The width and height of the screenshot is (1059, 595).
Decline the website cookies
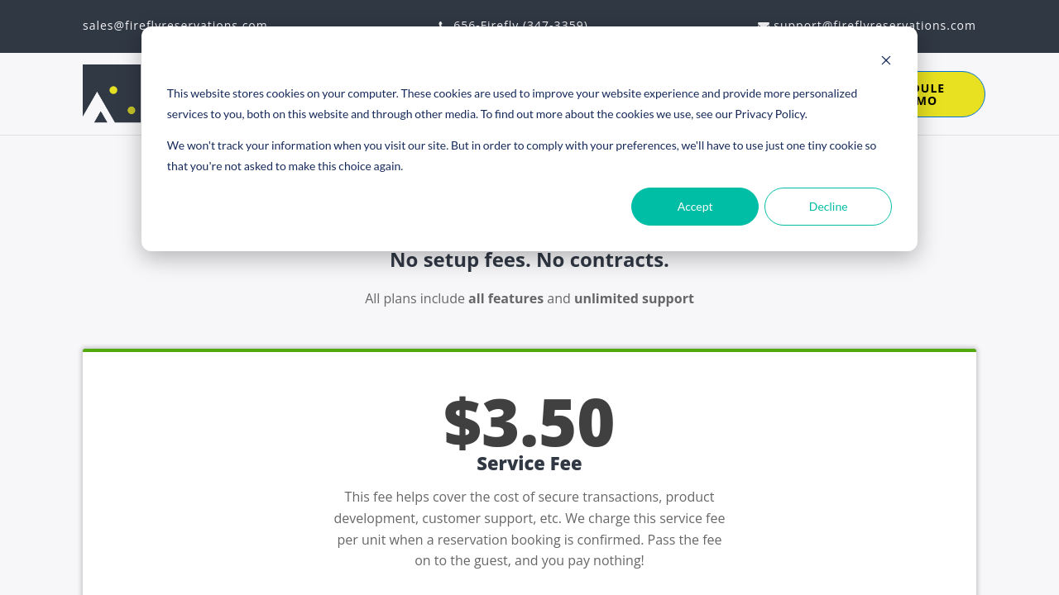pos(828,207)
